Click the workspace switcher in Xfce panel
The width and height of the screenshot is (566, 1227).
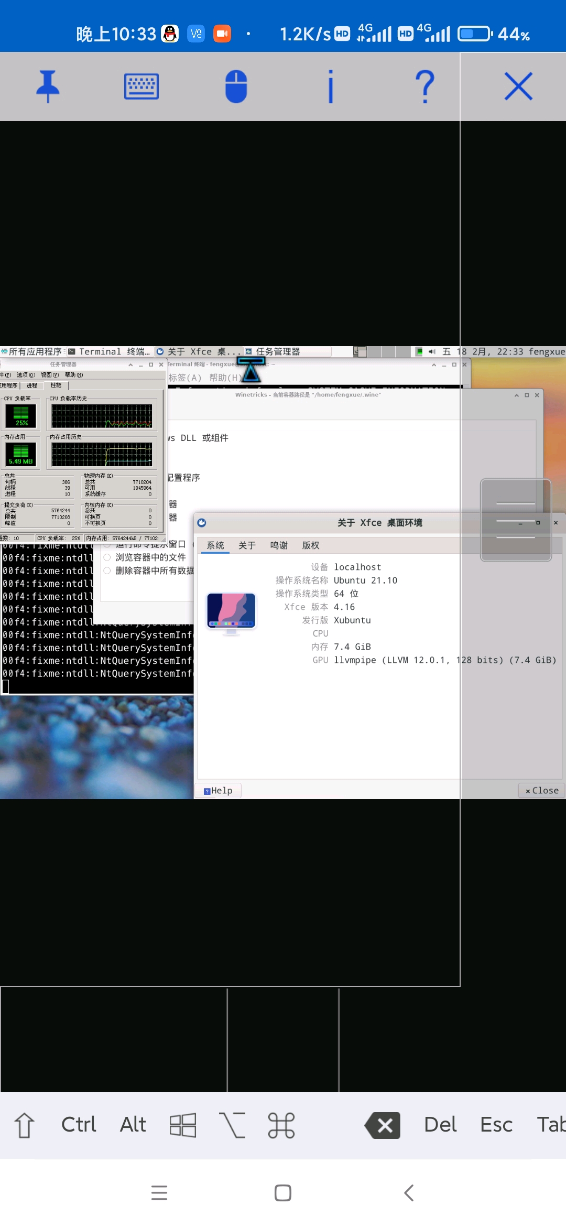pos(383,351)
